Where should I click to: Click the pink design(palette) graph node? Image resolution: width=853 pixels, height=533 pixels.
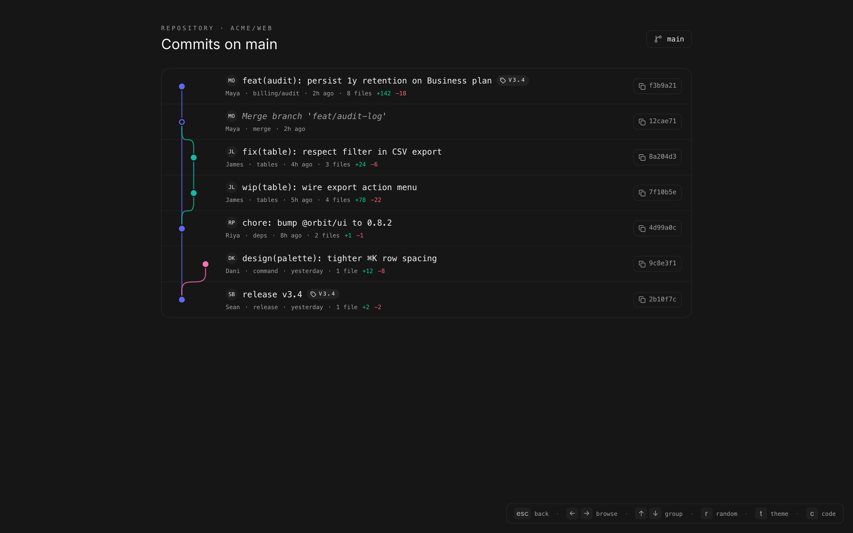pos(206,264)
